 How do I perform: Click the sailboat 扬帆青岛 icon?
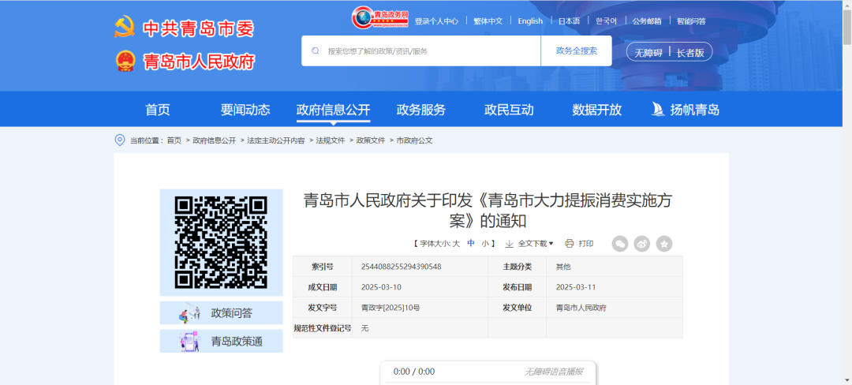click(658, 110)
